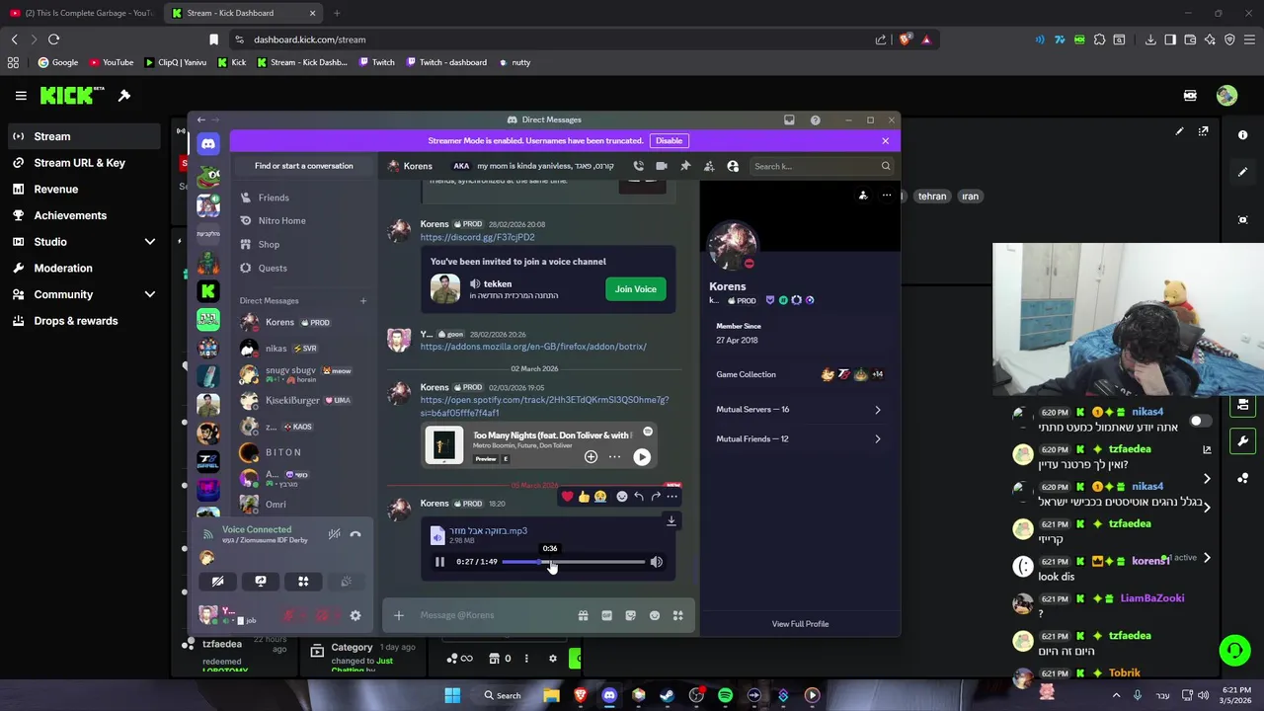Image resolution: width=1264 pixels, height=711 pixels.
Task: Open Discord help icon
Action: tap(815, 119)
